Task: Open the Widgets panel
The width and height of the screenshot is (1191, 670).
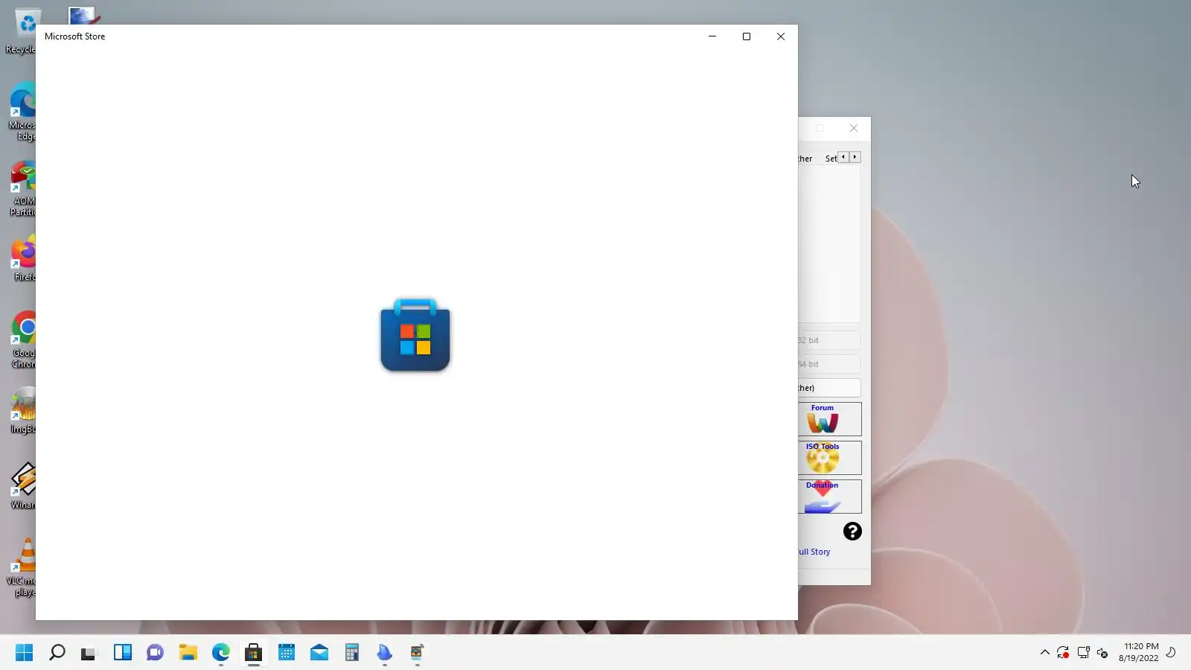Action: pyautogui.click(x=122, y=653)
